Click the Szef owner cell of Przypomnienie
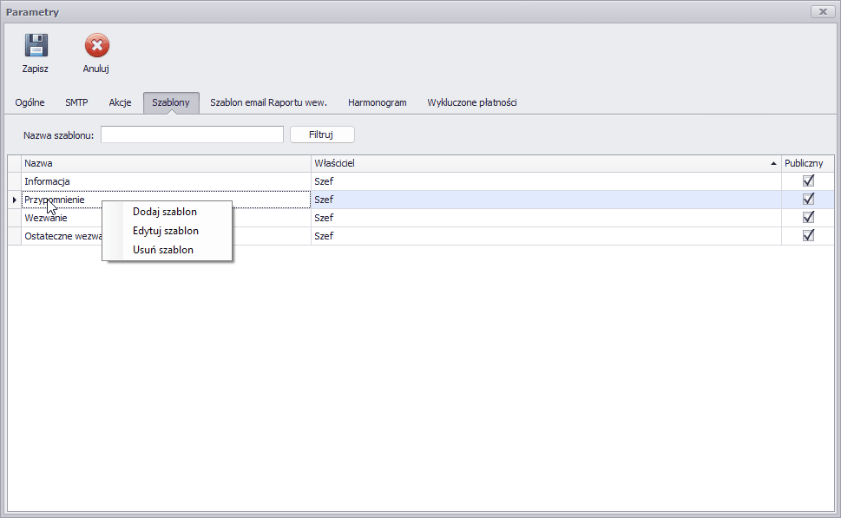The width and height of the screenshot is (841, 518). (x=546, y=200)
